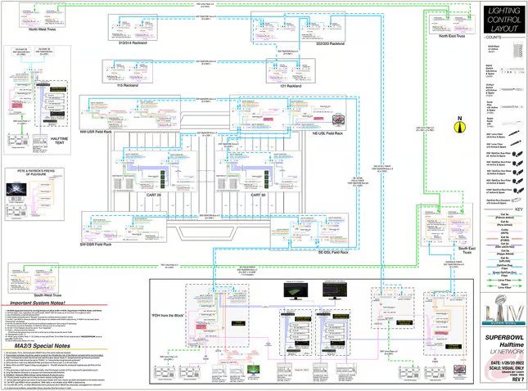Click the DATE line in title block
The height and width of the screenshot is (391, 528).
507,362
